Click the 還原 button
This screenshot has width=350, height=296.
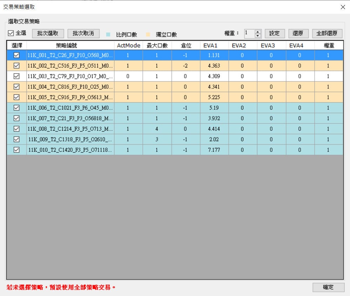298,33
